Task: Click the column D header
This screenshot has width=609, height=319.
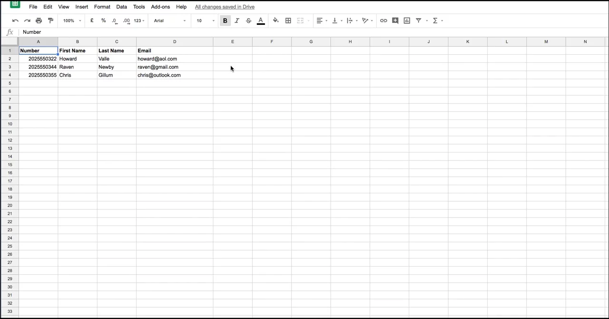Action: click(175, 41)
